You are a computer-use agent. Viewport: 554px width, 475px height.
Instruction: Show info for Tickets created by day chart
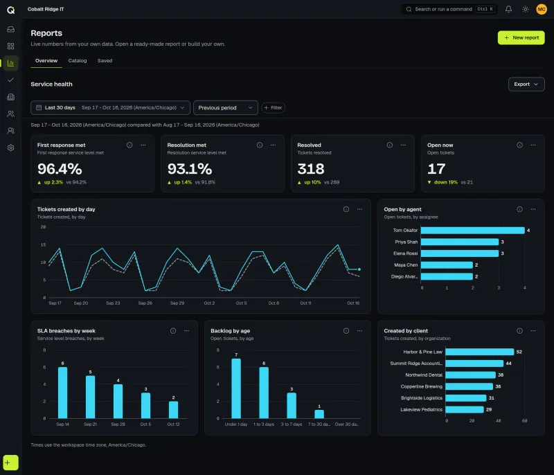[x=346, y=209]
